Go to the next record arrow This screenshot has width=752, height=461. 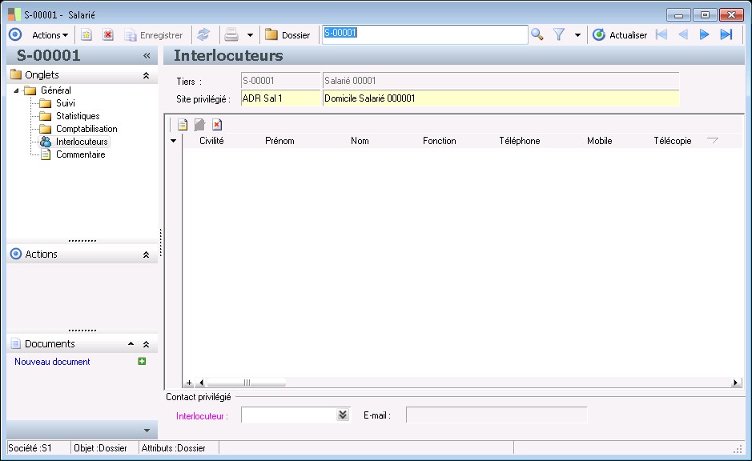pos(705,34)
